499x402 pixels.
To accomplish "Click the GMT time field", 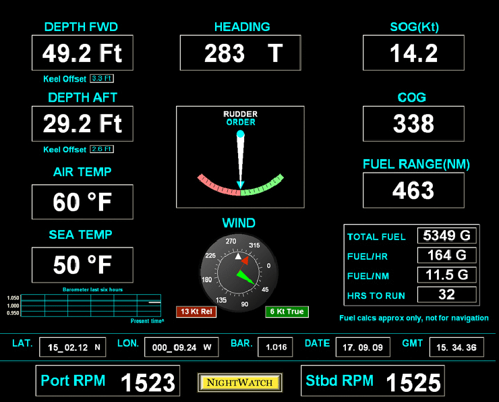I will 456,347.
